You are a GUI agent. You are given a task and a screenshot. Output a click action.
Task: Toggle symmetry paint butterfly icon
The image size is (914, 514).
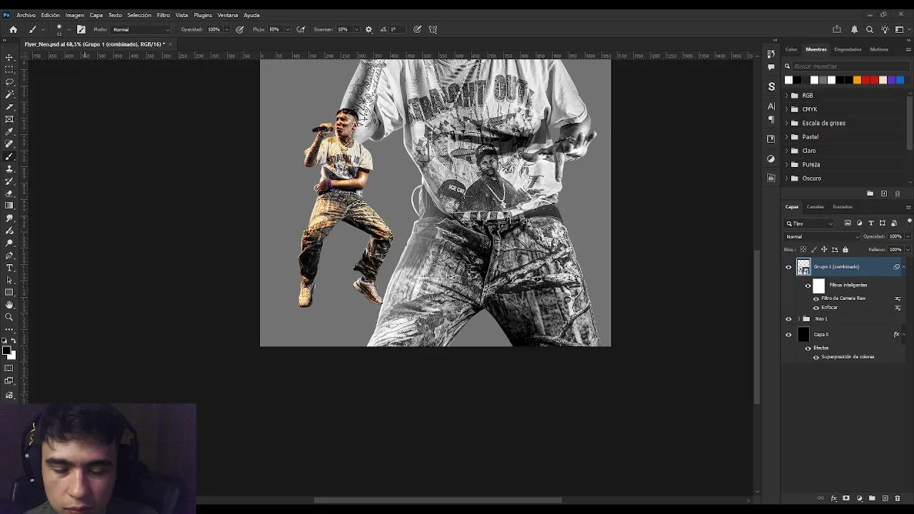click(x=433, y=29)
